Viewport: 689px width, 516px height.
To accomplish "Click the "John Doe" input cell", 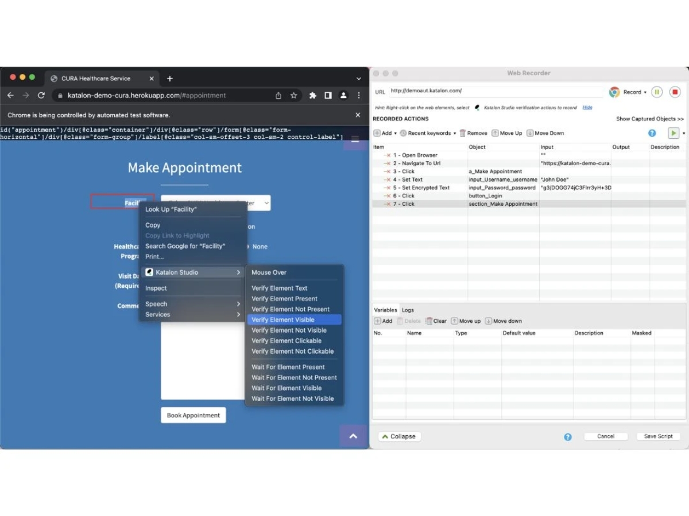I will coord(575,179).
